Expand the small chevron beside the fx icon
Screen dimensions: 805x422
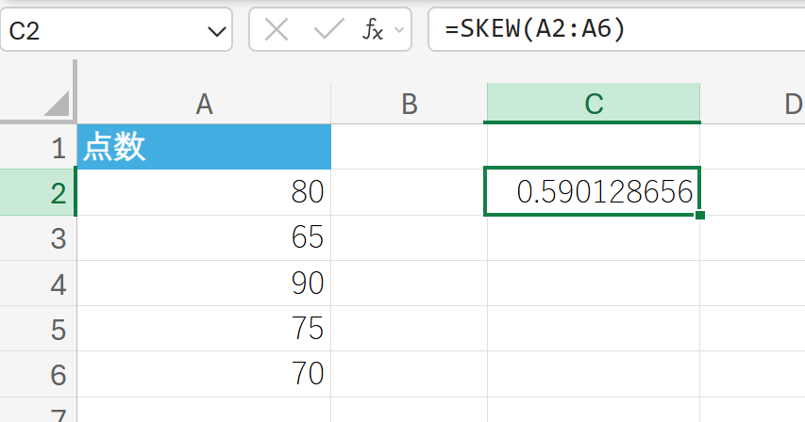[x=398, y=31]
